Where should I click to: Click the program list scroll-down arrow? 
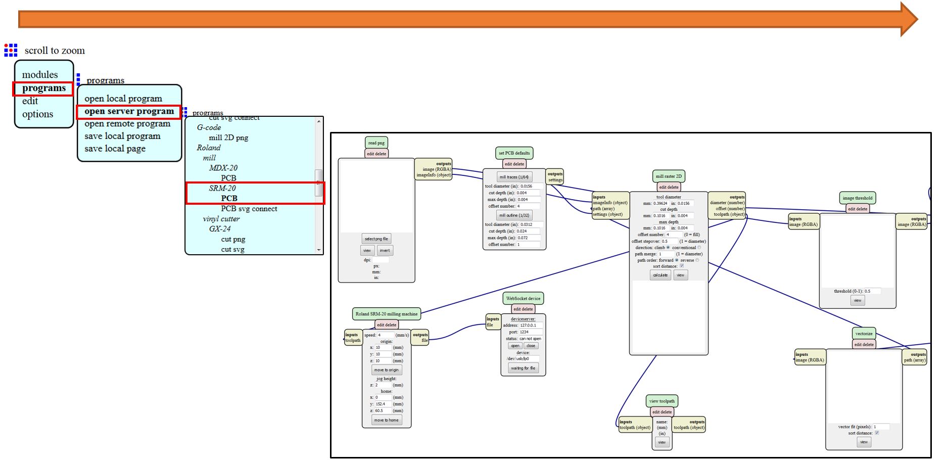(x=319, y=250)
